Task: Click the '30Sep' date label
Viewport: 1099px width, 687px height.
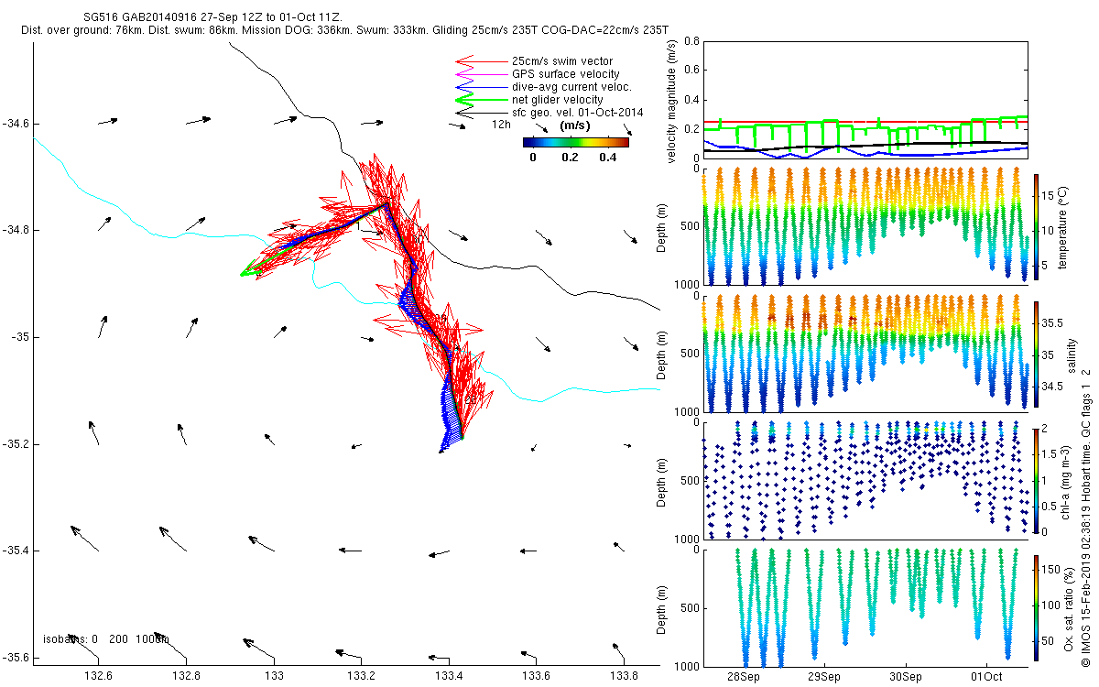Action: (906, 677)
